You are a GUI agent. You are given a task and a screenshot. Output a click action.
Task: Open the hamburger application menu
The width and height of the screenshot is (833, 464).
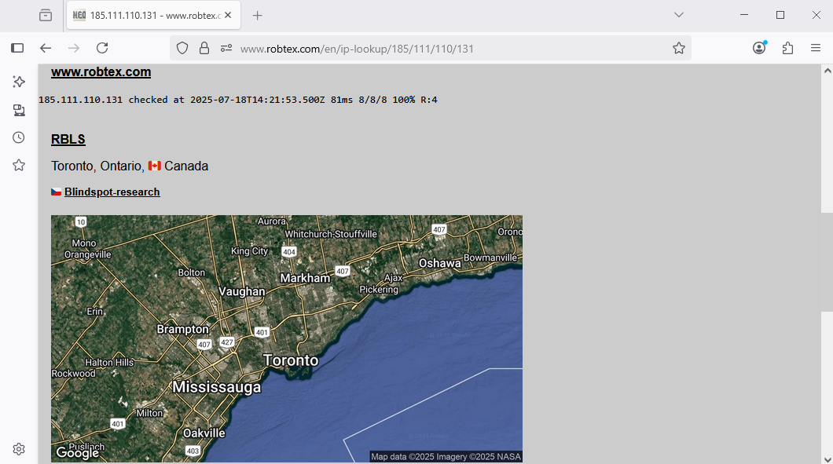(816, 48)
